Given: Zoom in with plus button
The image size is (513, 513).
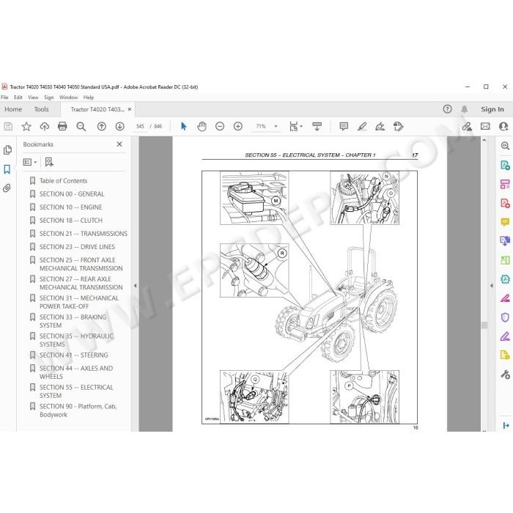Looking at the screenshot, I should 238,126.
